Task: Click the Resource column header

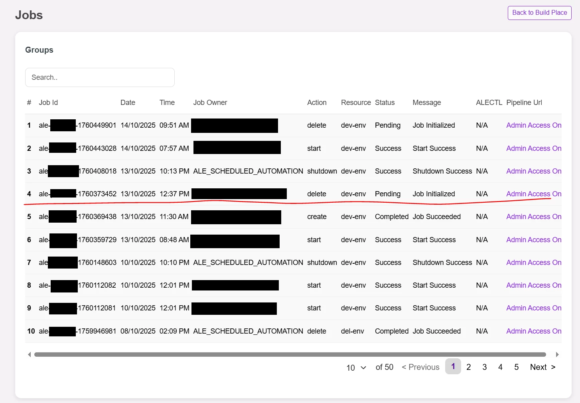Action: coord(356,103)
